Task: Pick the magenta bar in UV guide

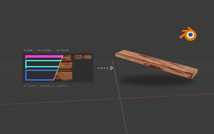Action: click(x=44, y=57)
